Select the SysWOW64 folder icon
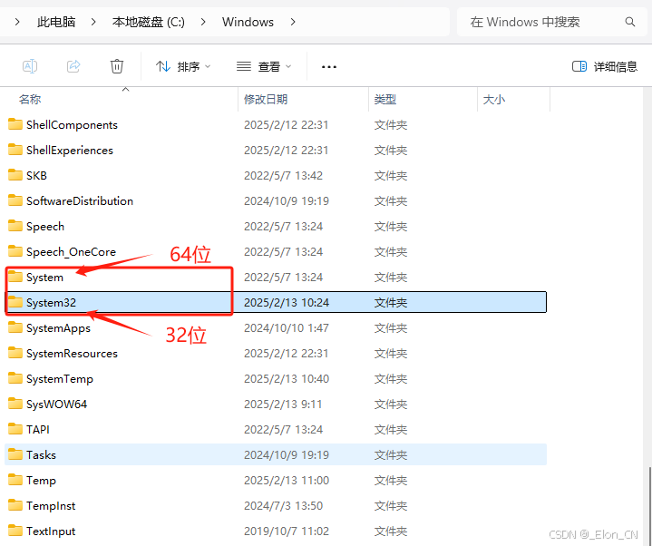 (x=15, y=404)
